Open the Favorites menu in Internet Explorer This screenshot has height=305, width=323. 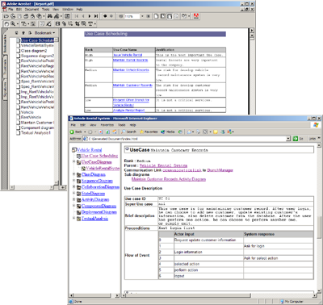coord(107,125)
